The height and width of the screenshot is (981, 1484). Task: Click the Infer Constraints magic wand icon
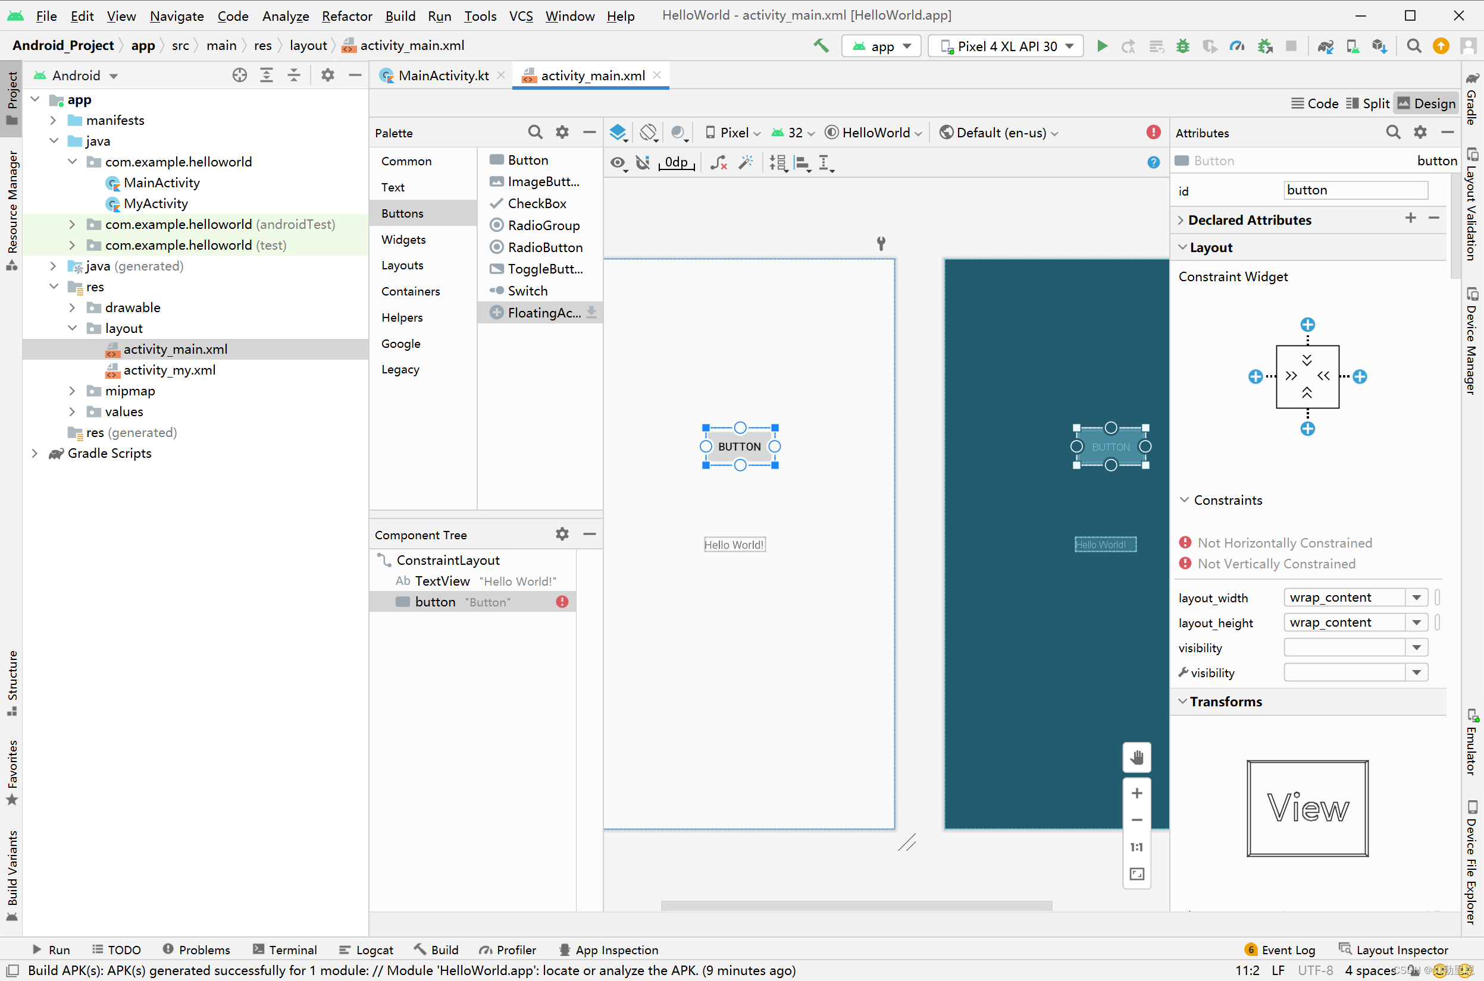tap(745, 163)
